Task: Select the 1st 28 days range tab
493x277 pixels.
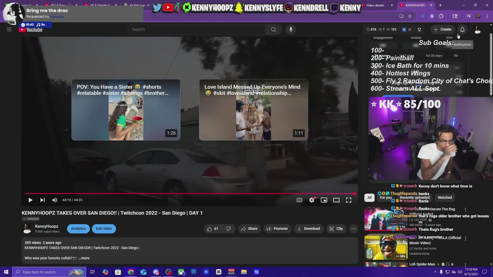Action: 434,56
